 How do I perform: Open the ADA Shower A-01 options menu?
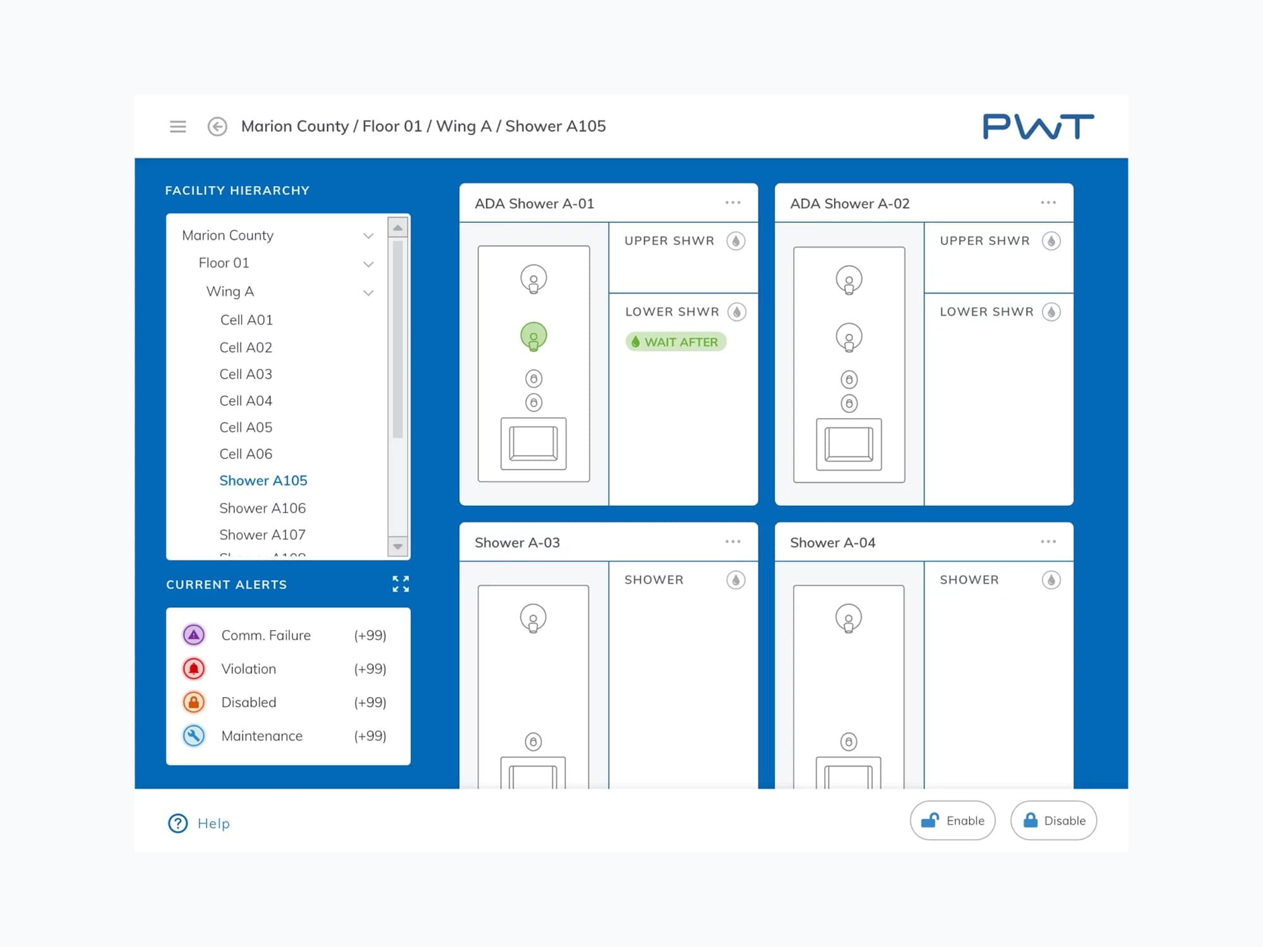coord(733,203)
